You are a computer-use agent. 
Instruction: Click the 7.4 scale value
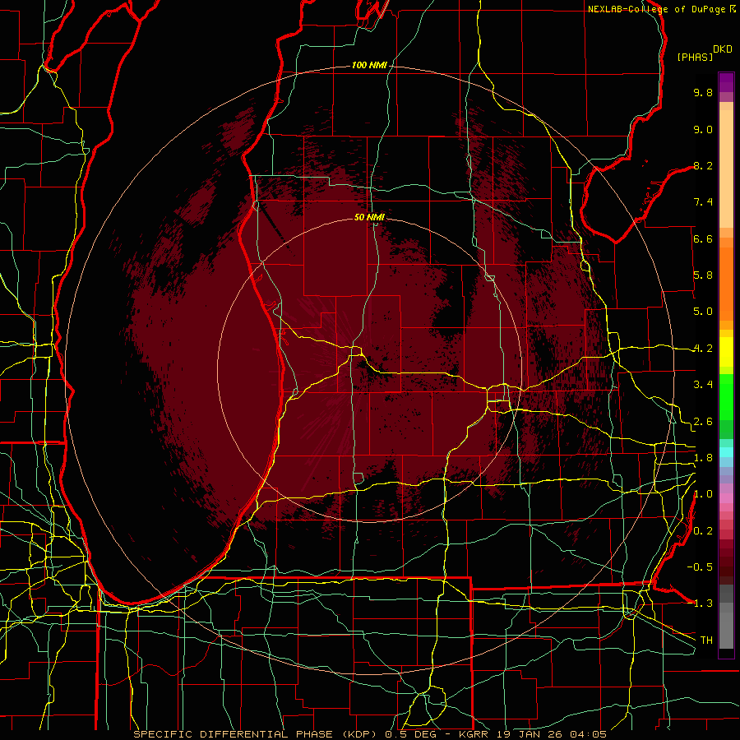(x=703, y=202)
